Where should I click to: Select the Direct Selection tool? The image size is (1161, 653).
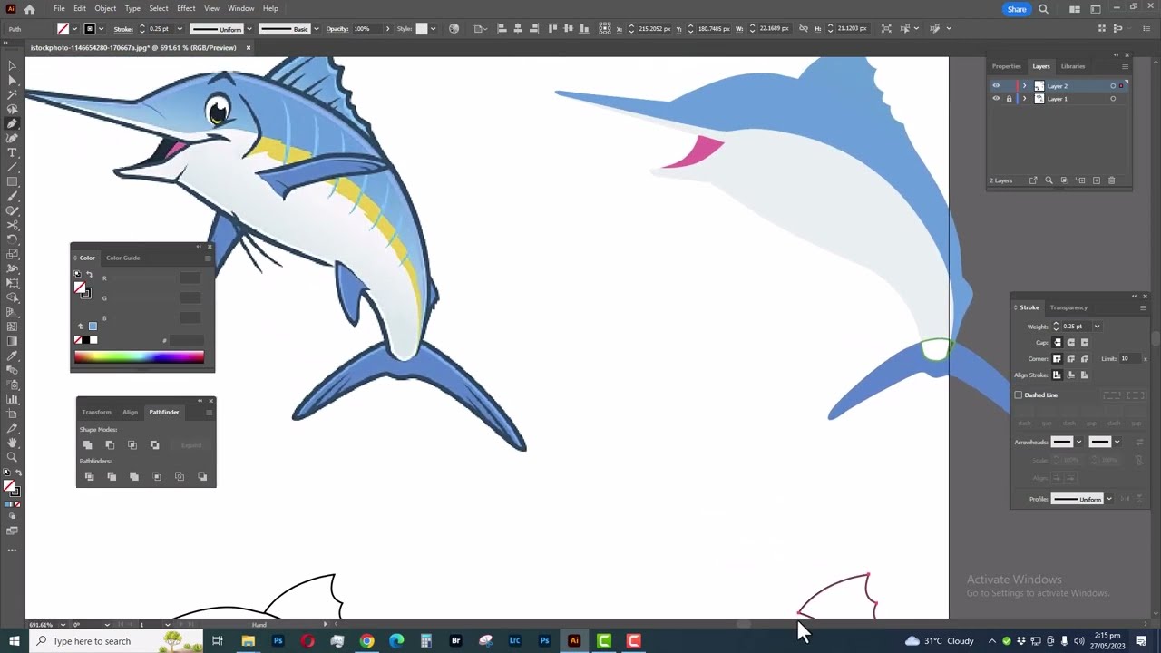click(12, 80)
